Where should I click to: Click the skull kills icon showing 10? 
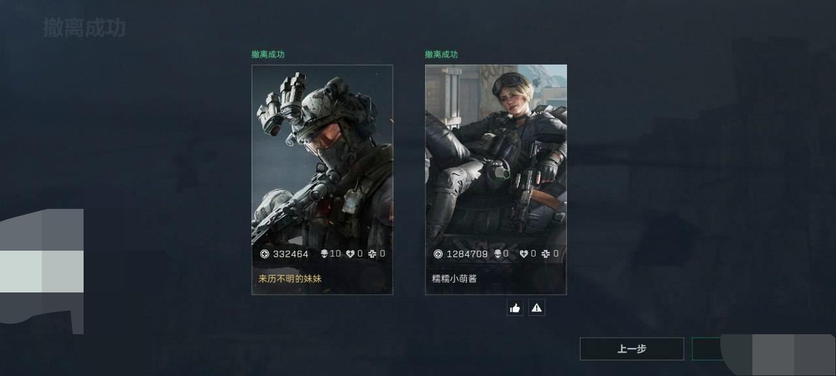click(x=324, y=254)
